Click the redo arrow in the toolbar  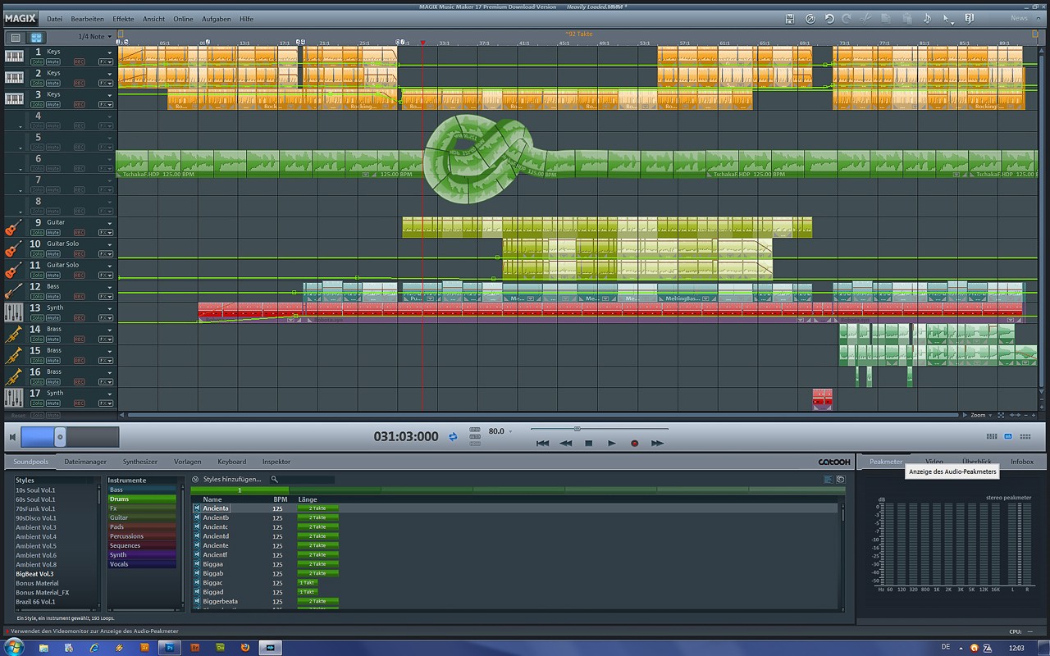847,18
